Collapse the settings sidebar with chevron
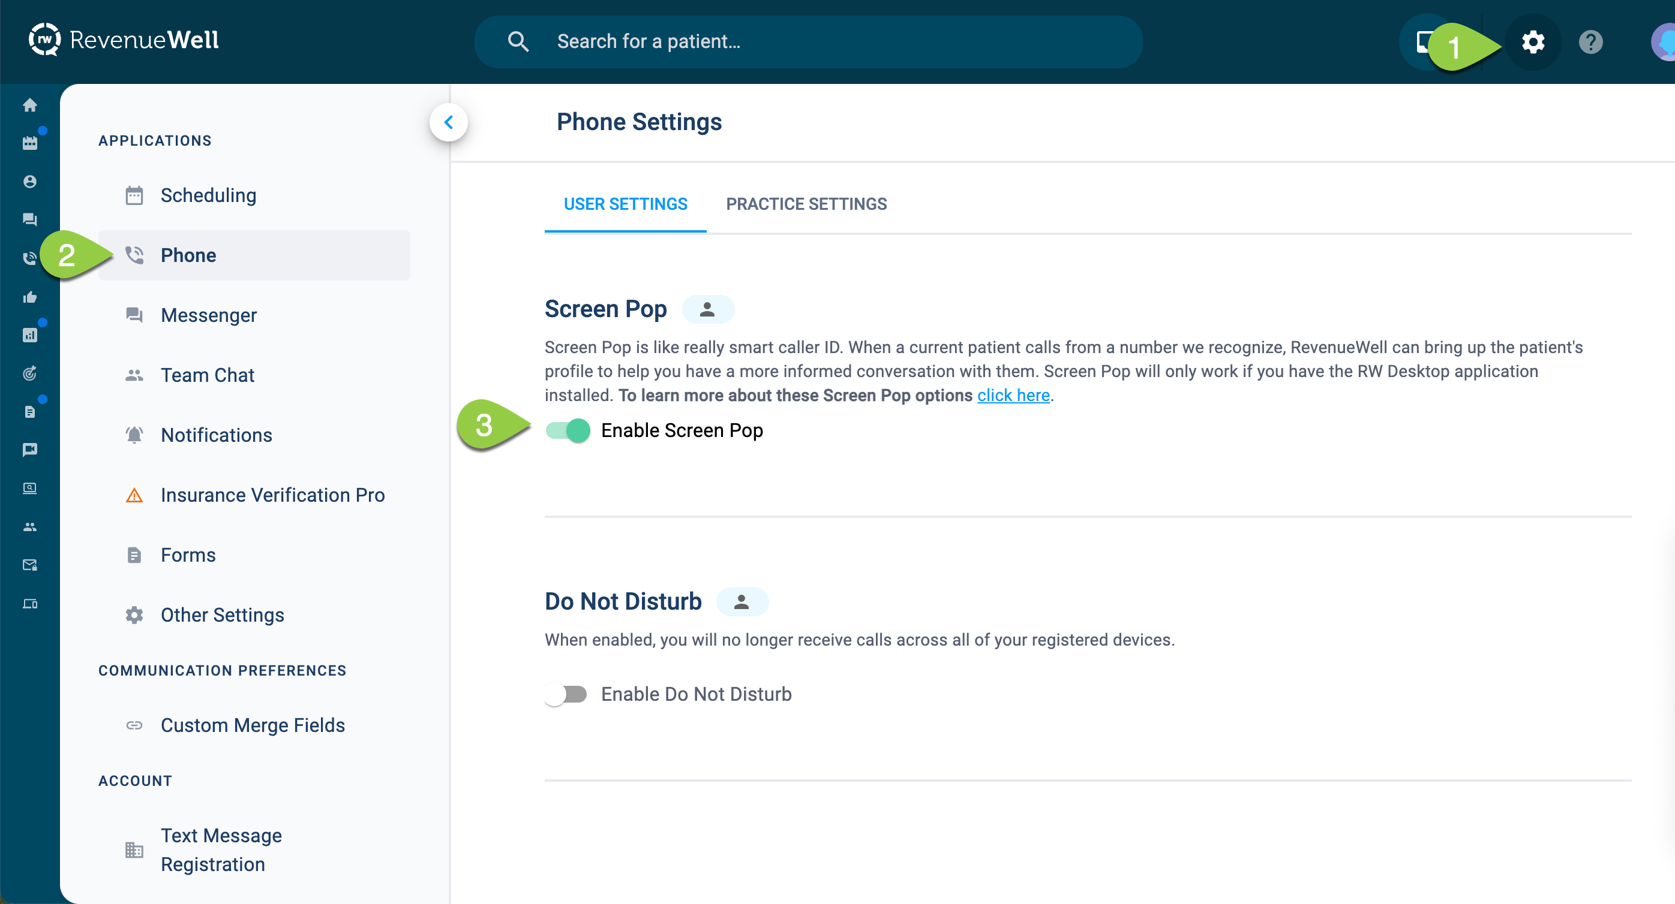 449,122
